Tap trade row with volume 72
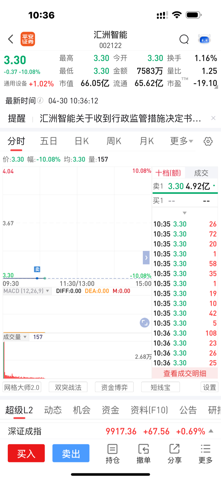 (x=185, y=234)
